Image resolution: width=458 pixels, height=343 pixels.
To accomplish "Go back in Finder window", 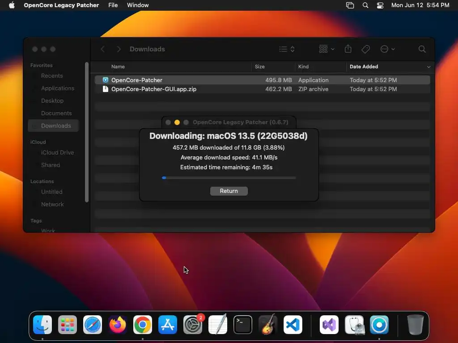I will click(x=103, y=49).
